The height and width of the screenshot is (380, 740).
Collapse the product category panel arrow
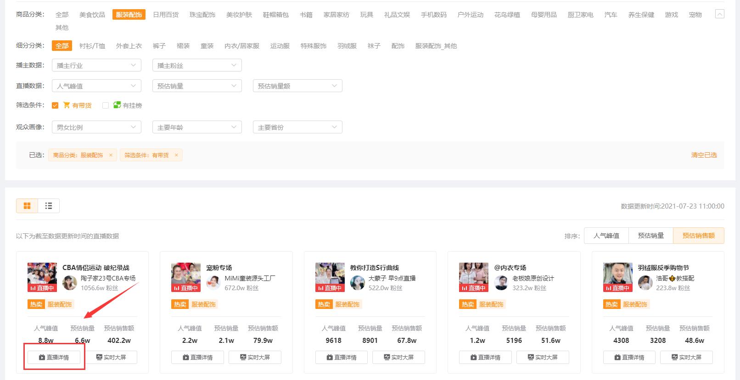(x=720, y=14)
